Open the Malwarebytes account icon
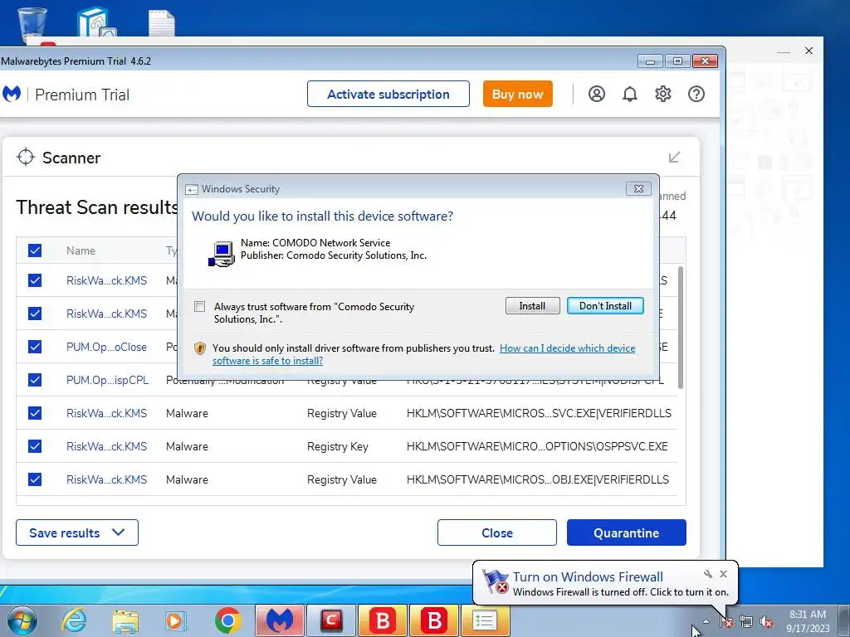This screenshot has height=637, width=850. coord(596,95)
